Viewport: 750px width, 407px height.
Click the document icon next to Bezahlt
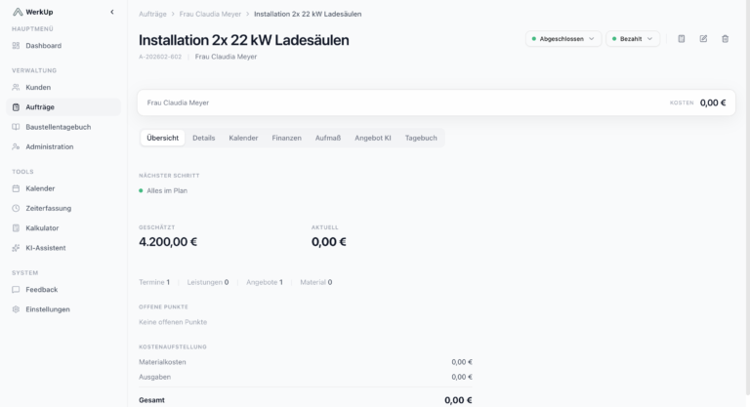point(682,39)
